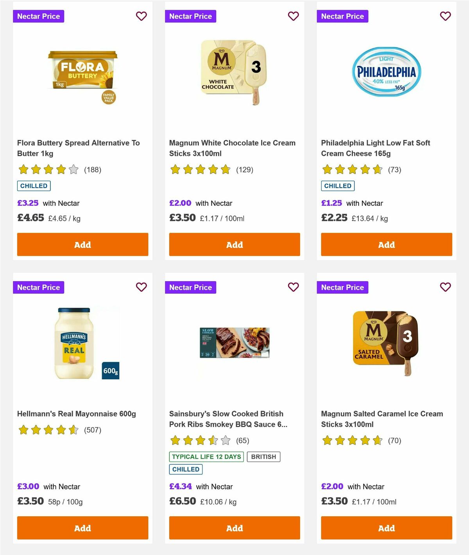Add Philadelphia Light Cream Cheese to trolley
The image size is (469, 555).
pyautogui.click(x=386, y=244)
